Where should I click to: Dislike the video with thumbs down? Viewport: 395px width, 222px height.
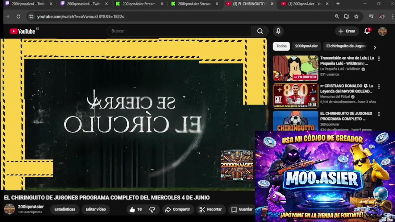(152, 209)
